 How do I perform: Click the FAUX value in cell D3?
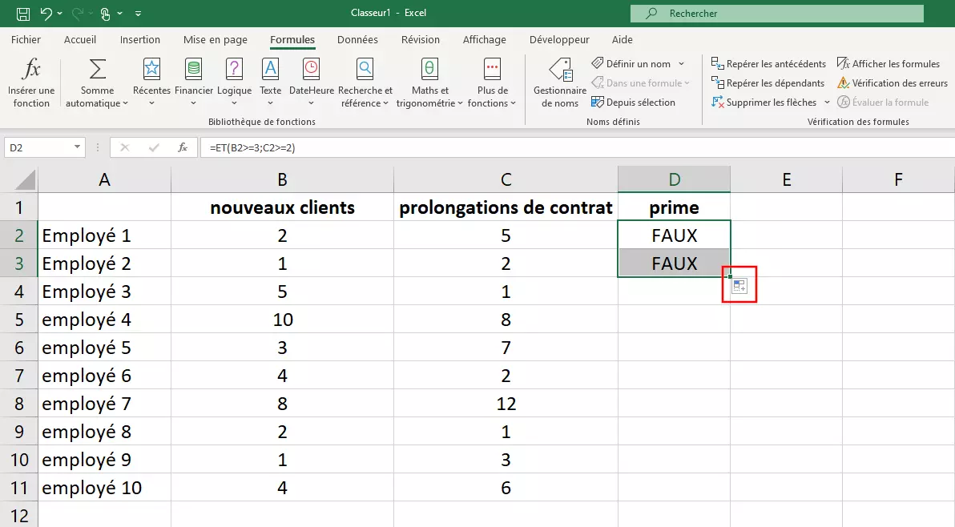pos(674,263)
